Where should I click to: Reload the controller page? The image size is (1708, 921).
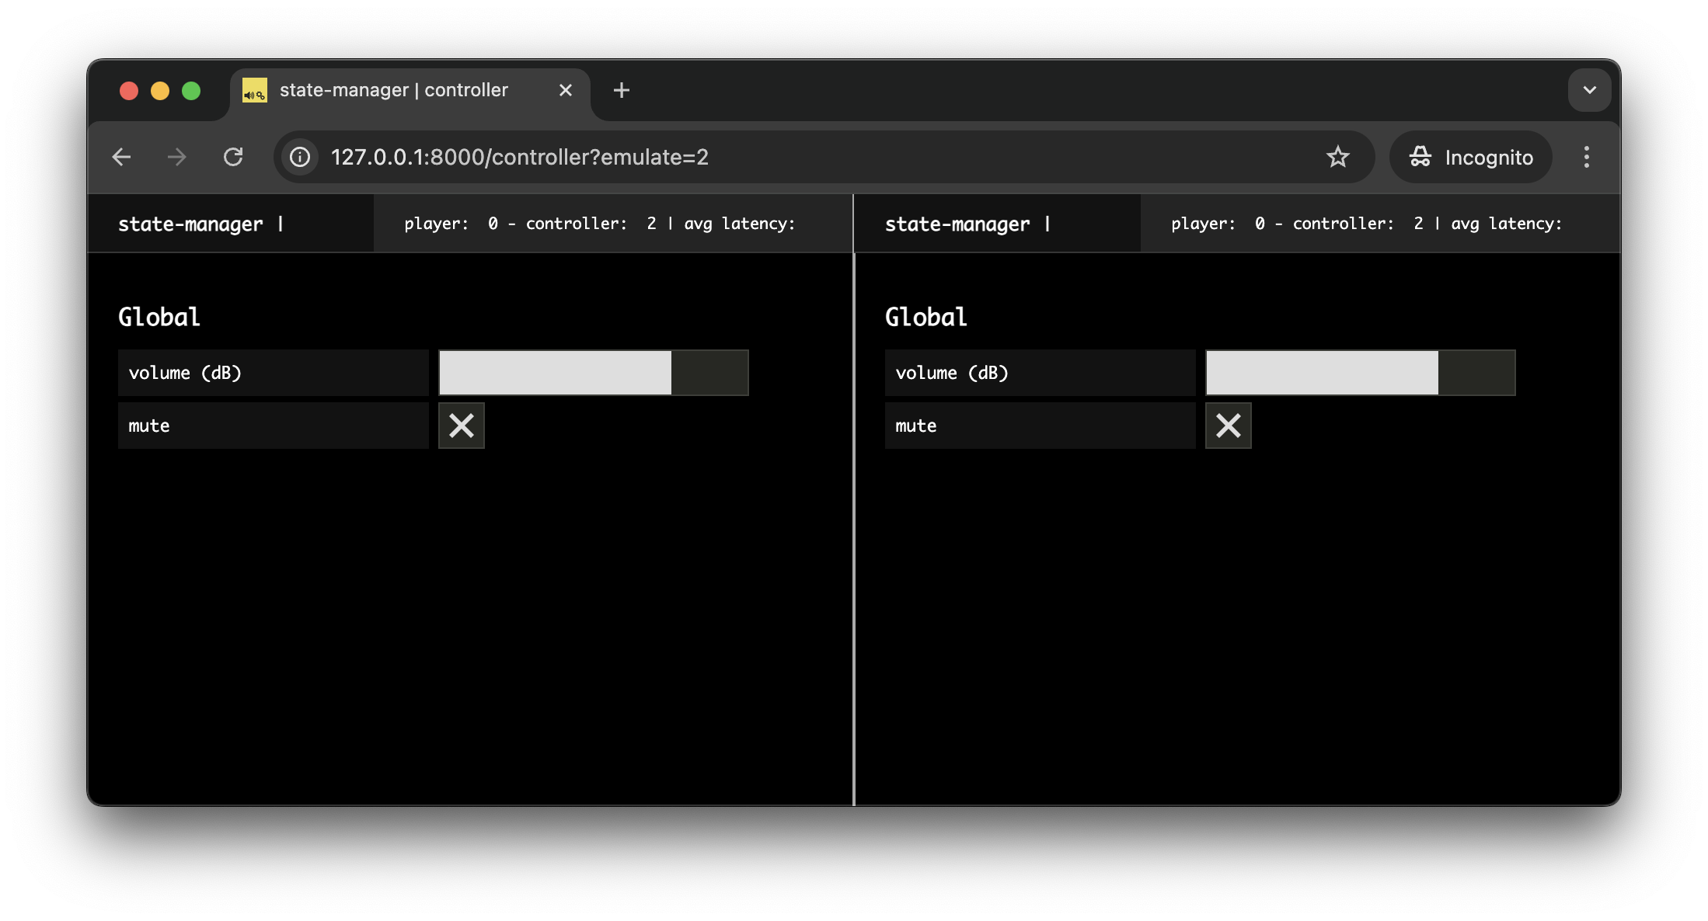pos(233,157)
